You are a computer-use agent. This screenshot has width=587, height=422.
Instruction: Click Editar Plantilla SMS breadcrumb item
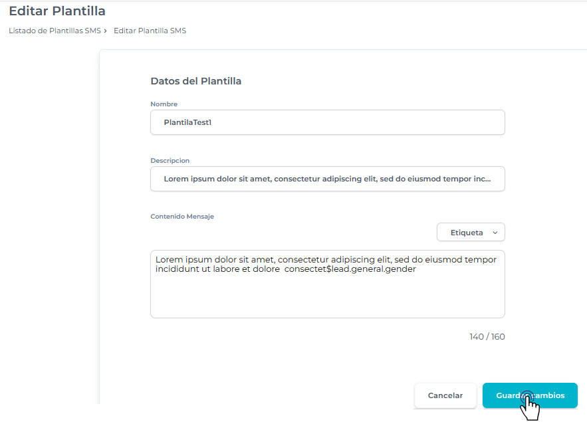[150, 31]
